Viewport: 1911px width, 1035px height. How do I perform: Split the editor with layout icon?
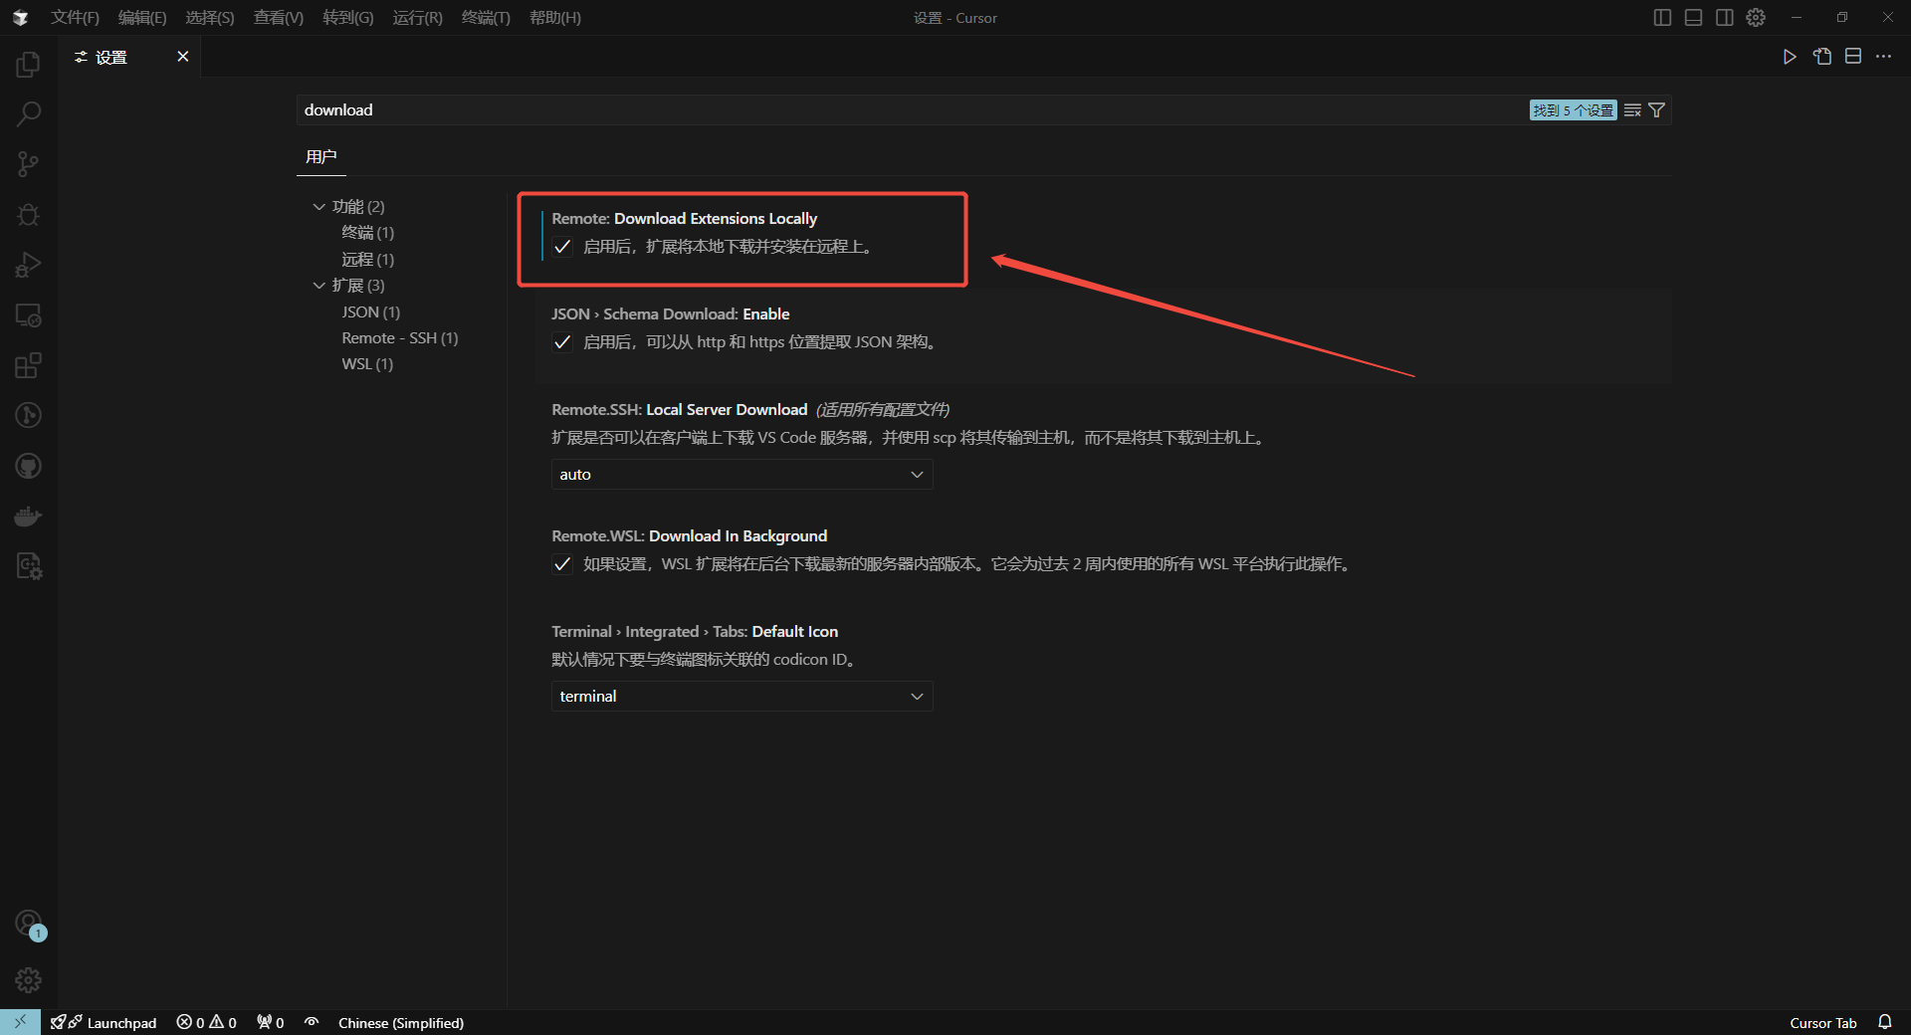click(1853, 57)
